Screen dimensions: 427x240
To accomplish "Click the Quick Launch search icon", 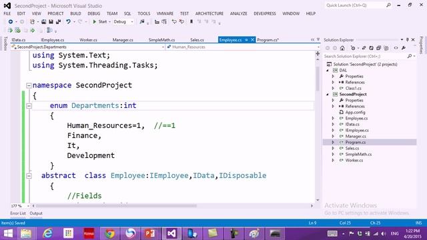I will pyautogui.click(x=388, y=5).
